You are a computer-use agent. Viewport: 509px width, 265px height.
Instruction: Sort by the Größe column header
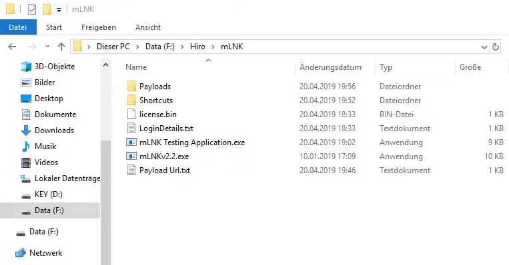point(470,67)
